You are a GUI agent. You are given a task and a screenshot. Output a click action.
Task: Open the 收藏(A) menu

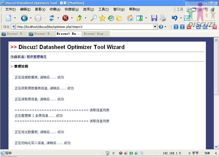pyautogui.click(x=55, y=9)
